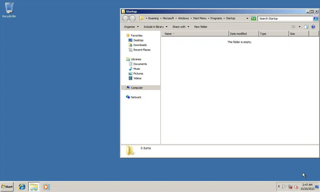Viewport: 320px width, 192px height.
Task: Sort by the Size column header
Action: [299, 34]
